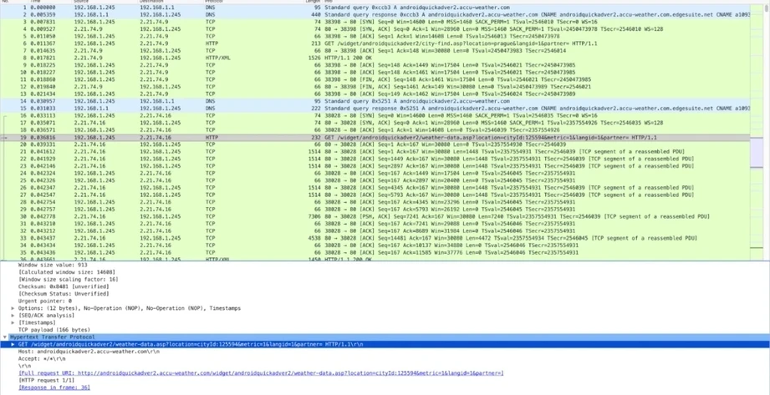The image size is (770, 395).
Task: Select packet 1 DNS standard query 0xccb3
Action: [x=375, y=8]
